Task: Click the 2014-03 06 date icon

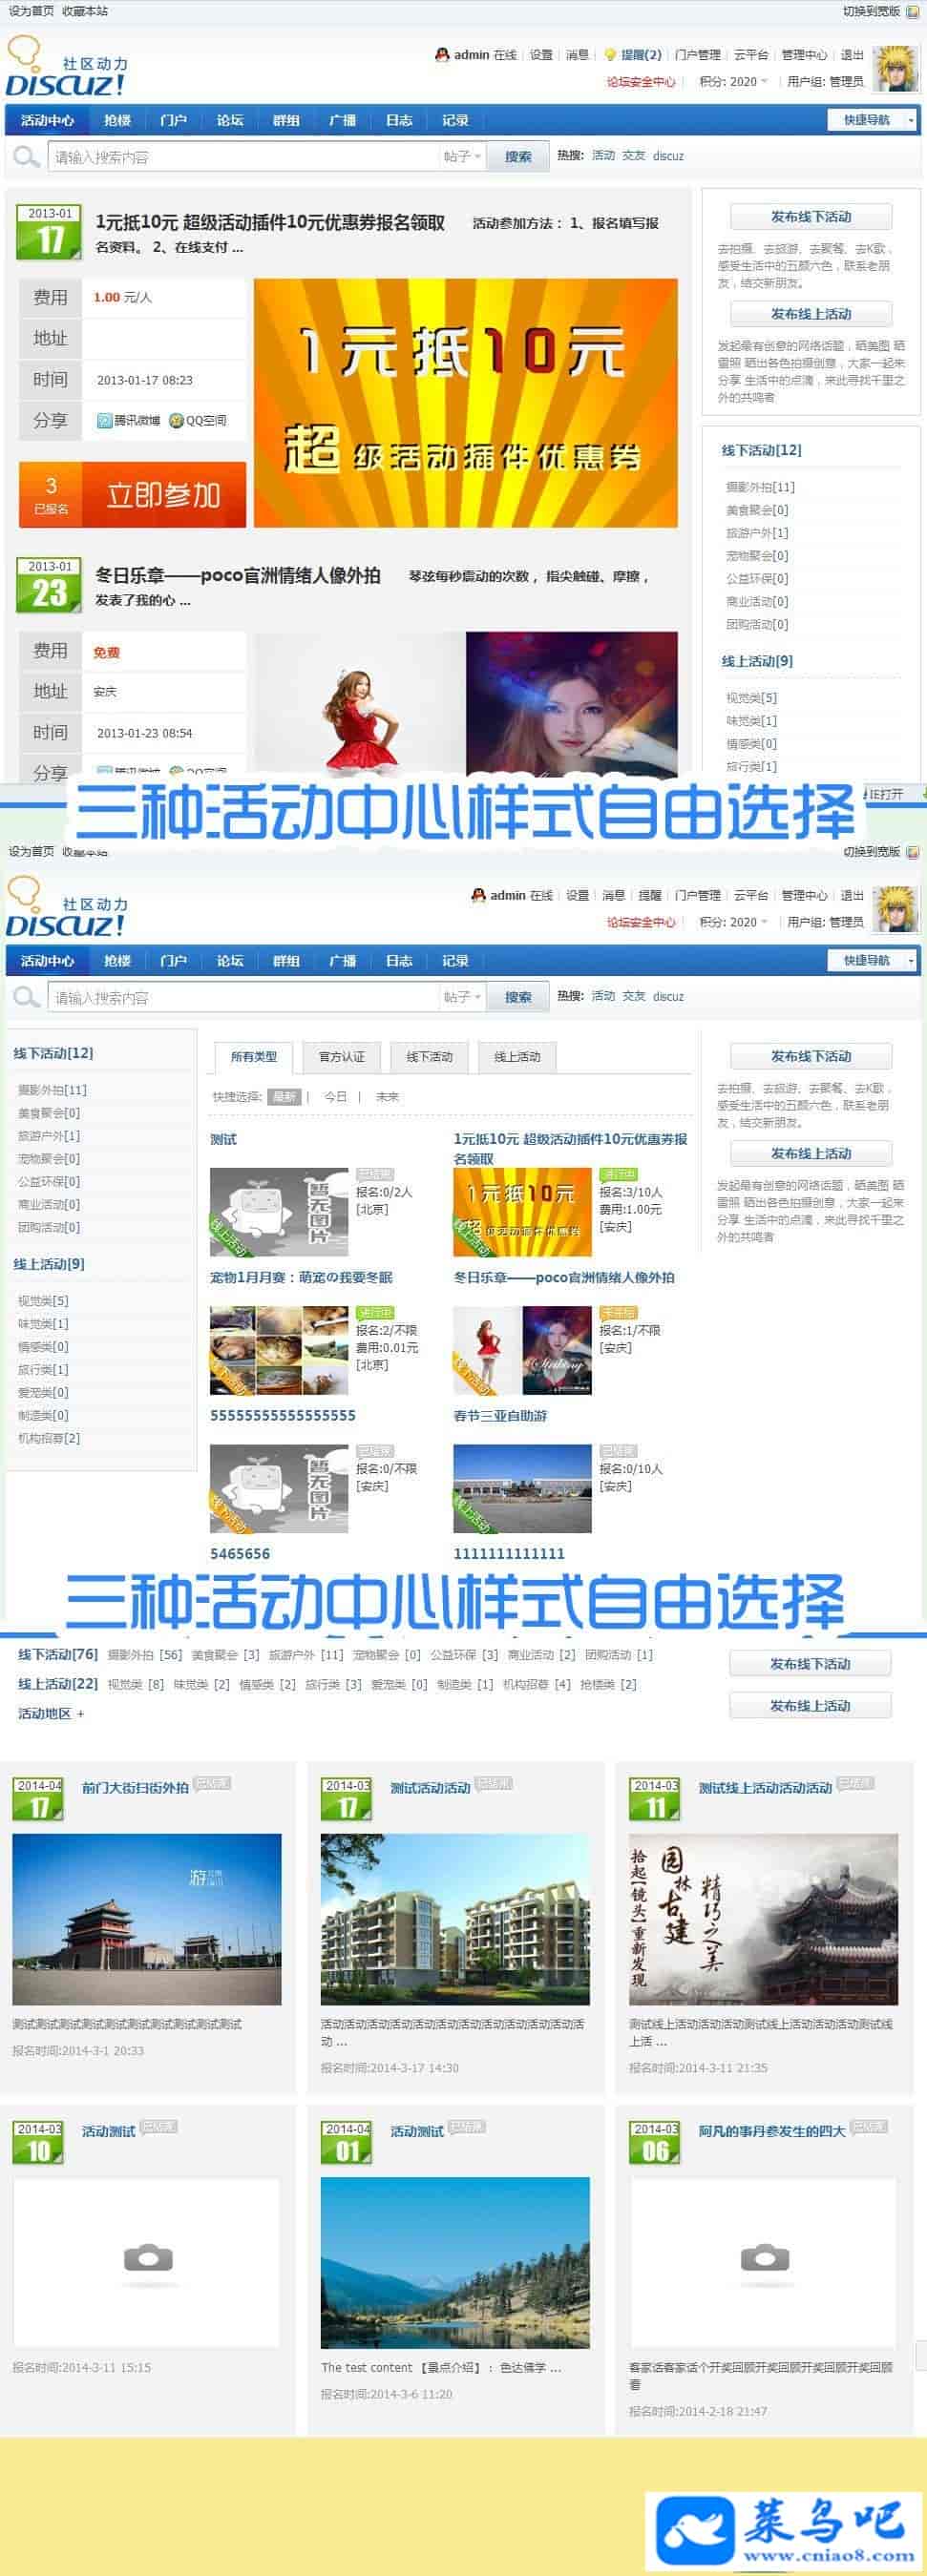Action: click(655, 2144)
